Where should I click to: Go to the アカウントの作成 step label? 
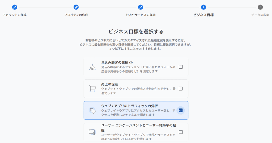tap(15, 15)
